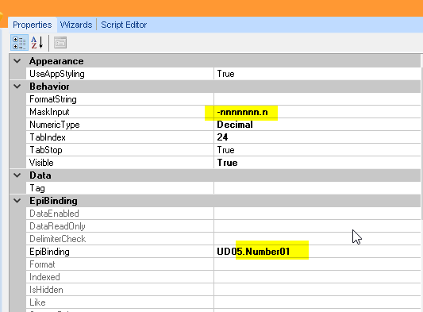Select the Tag property name
The height and width of the screenshot is (312, 423).
[x=37, y=188]
